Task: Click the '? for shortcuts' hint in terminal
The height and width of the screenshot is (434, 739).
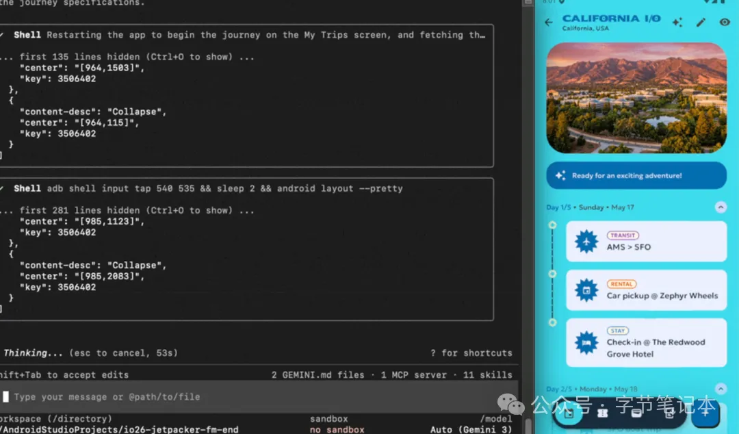Action: [x=471, y=353]
